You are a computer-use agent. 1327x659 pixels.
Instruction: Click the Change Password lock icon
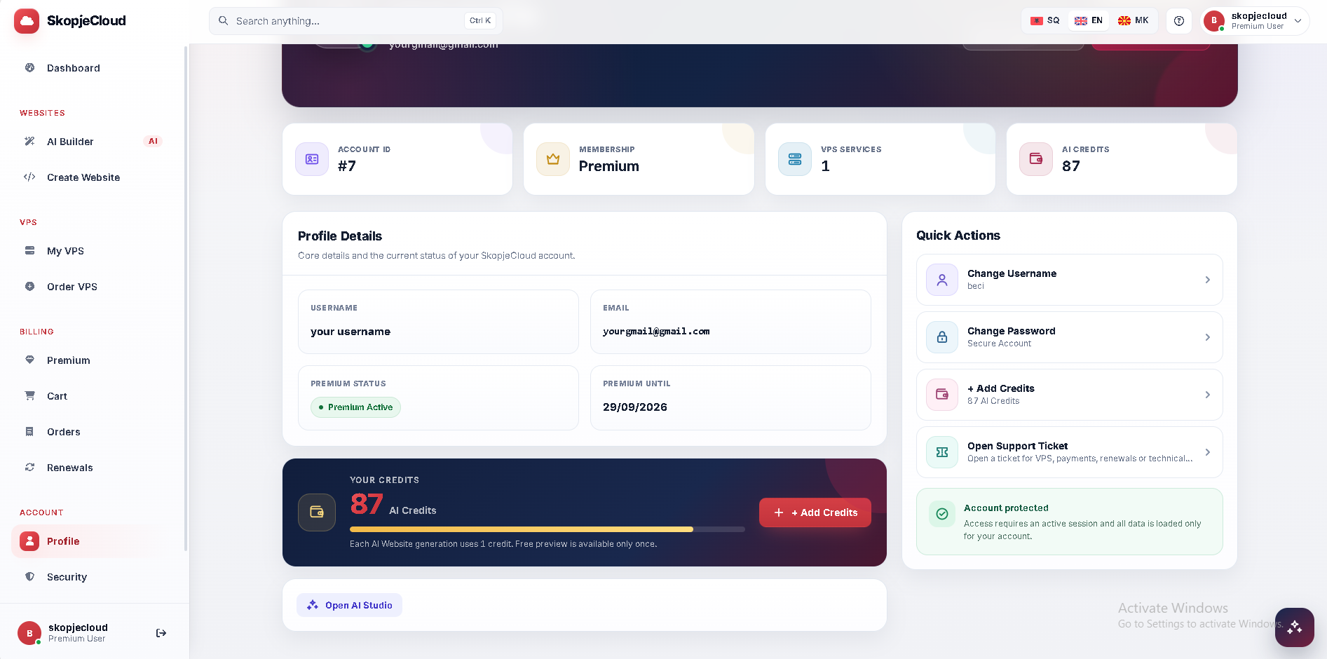(942, 337)
